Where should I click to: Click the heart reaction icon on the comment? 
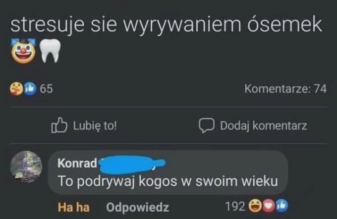point(269,206)
